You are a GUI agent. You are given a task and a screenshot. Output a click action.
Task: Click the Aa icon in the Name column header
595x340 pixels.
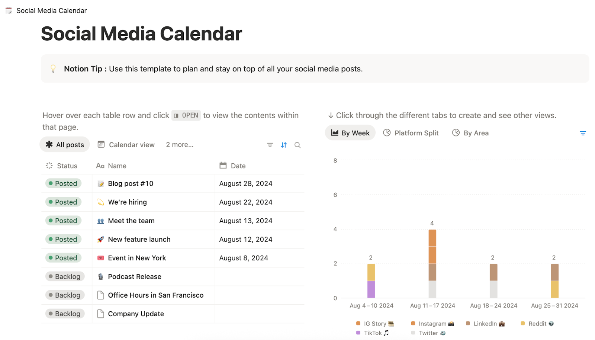(x=100, y=165)
